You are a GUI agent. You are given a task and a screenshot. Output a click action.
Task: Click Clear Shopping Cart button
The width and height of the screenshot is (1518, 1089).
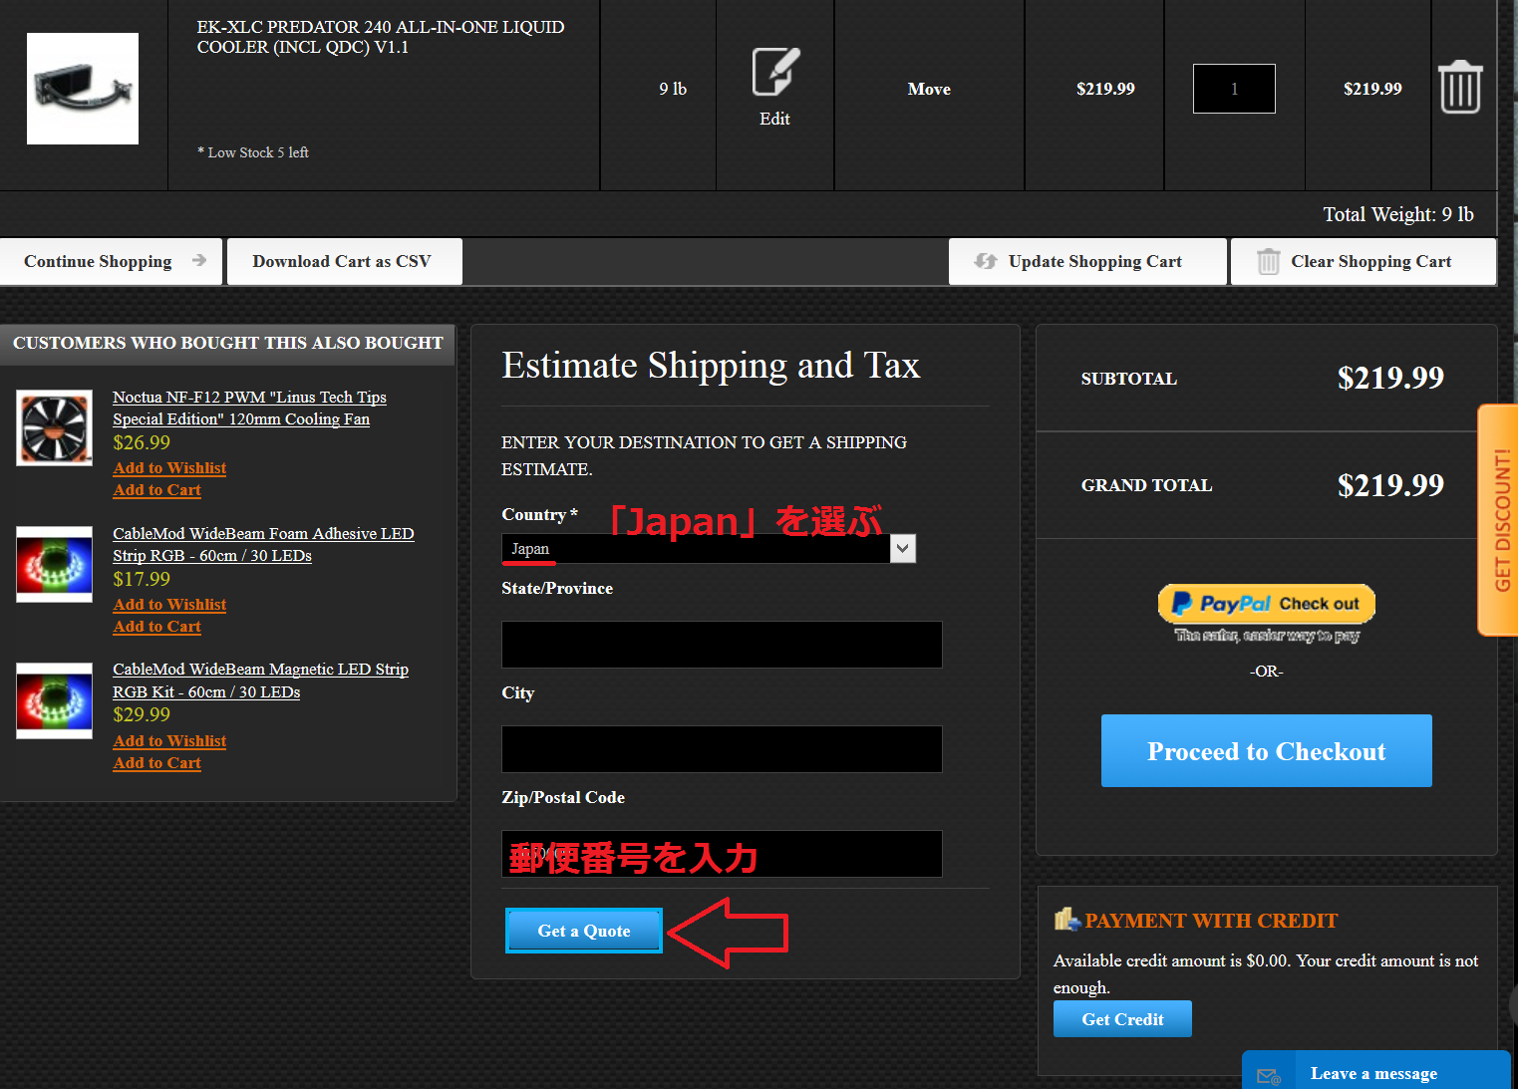pyautogui.click(x=1364, y=261)
